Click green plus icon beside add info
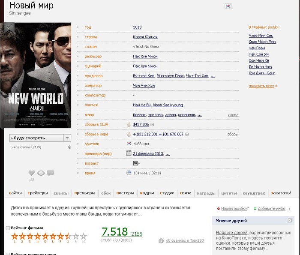This screenshot has height=255, width=300. [255, 209]
